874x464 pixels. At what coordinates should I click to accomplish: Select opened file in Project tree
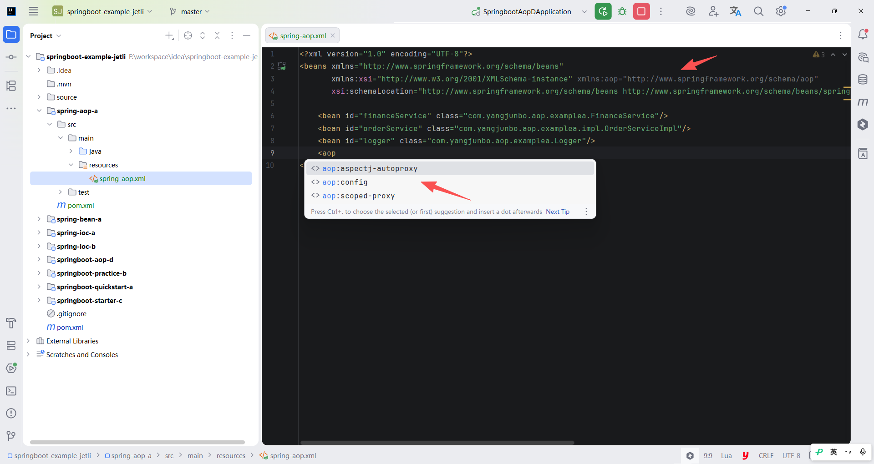[x=188, y=35]
